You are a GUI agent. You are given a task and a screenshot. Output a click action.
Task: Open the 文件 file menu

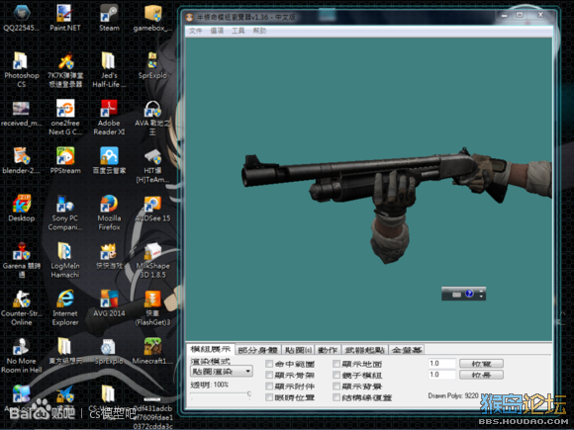[196, 31]
